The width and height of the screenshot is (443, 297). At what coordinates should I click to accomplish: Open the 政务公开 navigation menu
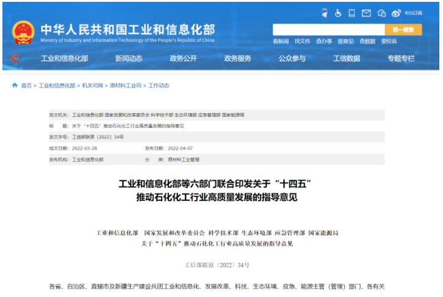tap(183, 58)
